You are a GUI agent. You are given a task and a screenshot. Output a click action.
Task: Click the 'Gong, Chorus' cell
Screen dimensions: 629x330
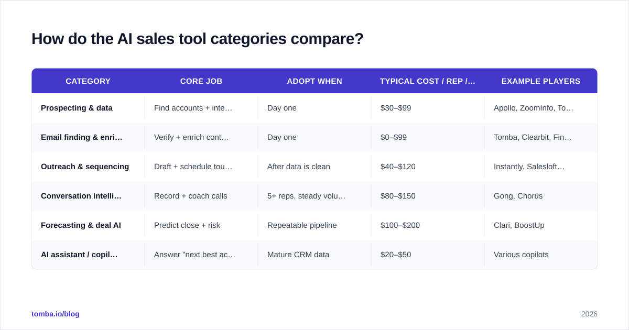541,196
